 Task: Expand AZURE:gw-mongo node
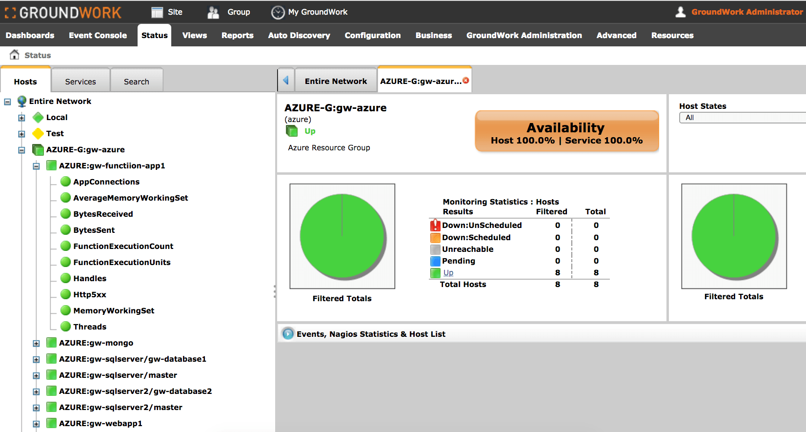36,343
